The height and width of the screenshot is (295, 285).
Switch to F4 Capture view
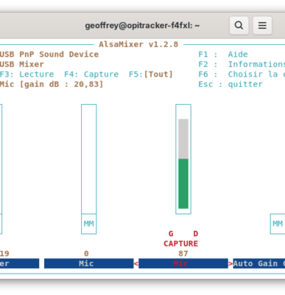point(91,74)
